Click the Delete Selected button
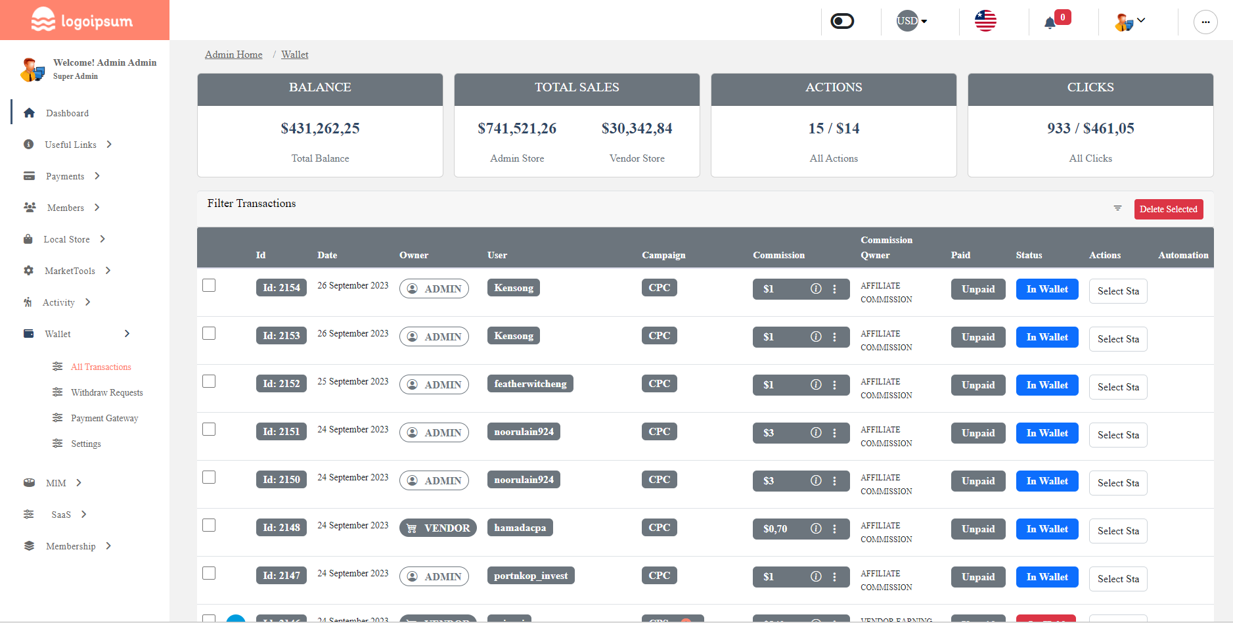Viewport: 1233px width, 623px height. point(1169,209)
